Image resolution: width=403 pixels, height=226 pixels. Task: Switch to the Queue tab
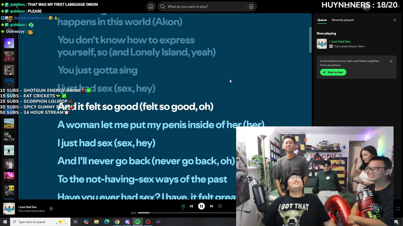pos(322,20)
